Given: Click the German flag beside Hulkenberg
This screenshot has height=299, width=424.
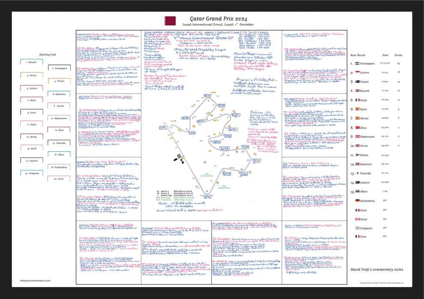Looking at the screenshot, I should [x=357, y=200].
